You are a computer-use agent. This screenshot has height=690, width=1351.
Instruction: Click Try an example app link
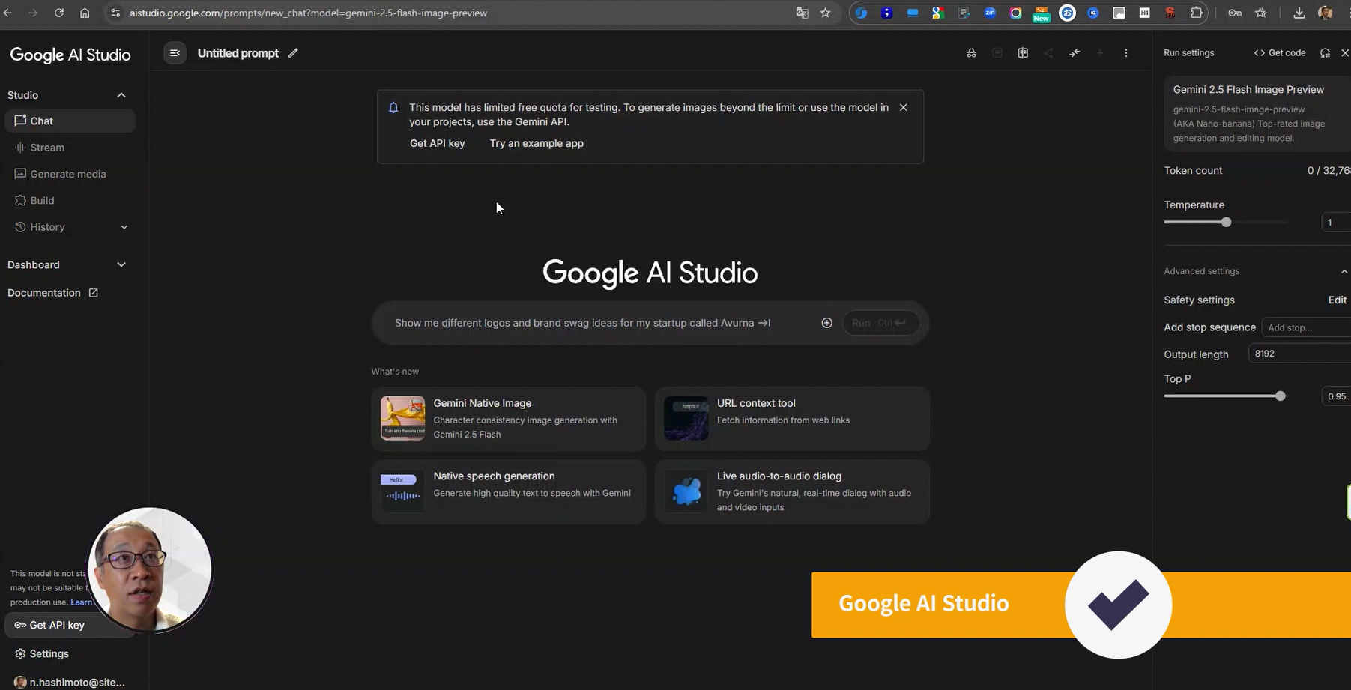(537, 143)
